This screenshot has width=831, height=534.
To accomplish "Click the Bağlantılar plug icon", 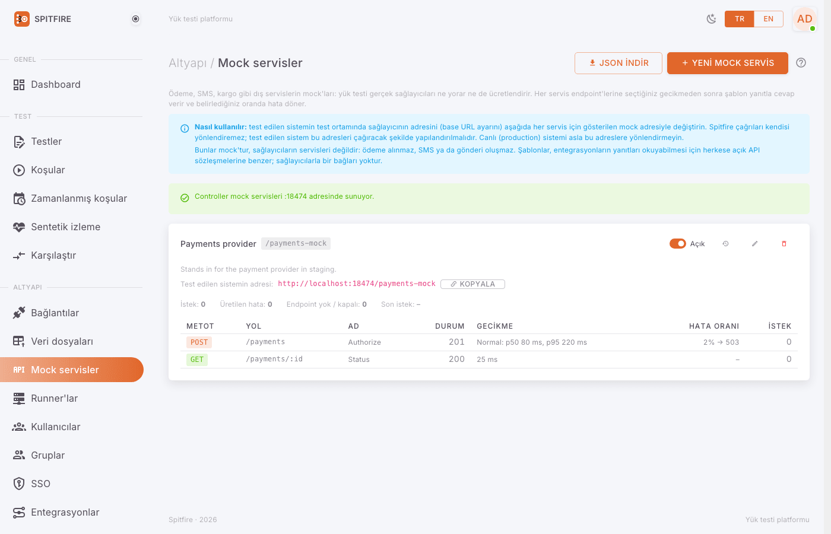I will point(19,313).
